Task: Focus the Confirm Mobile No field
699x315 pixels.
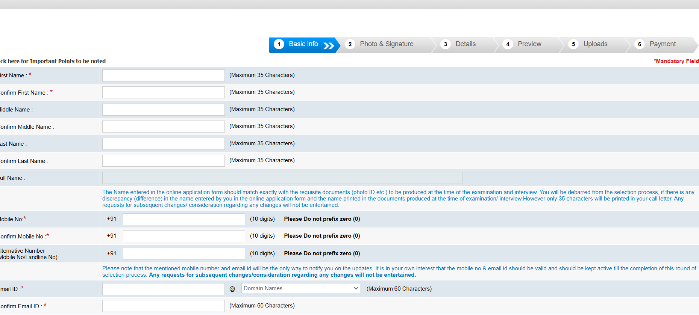Action: 184,236
